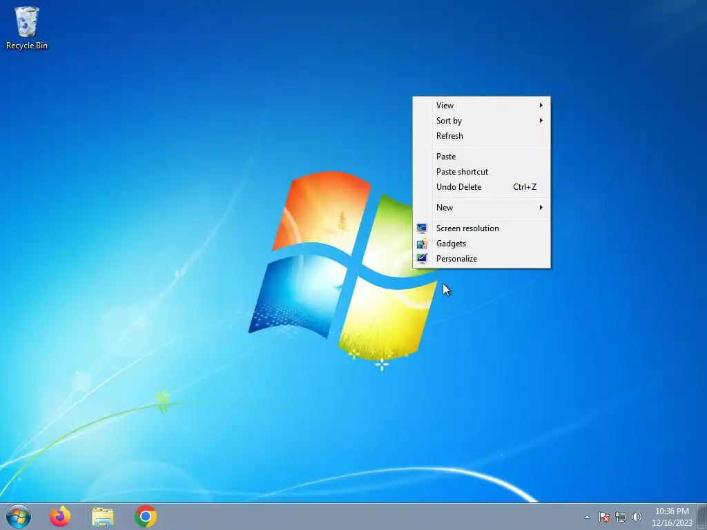Open Action Center flag icon
Viewport: 707px width, 530px height.
click(x=604, y=517)
